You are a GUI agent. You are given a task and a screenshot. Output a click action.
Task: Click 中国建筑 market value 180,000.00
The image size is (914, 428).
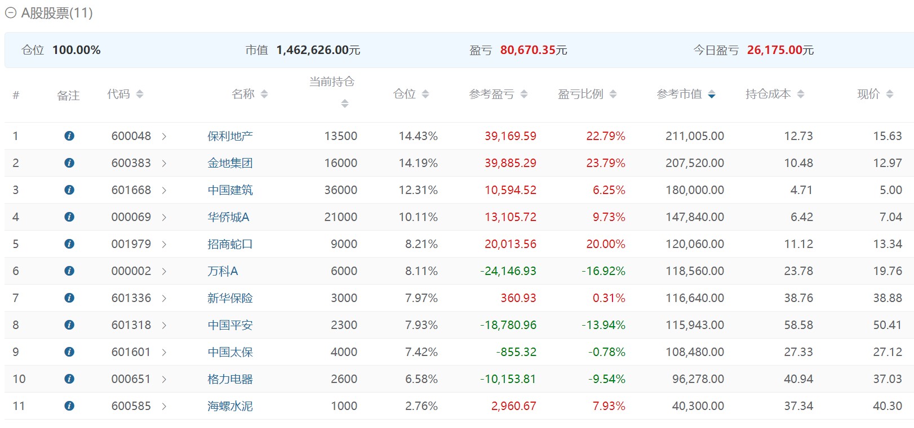[x=695, y=190]
